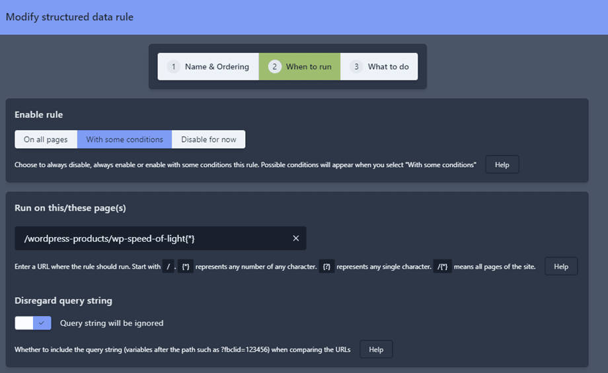Open Help for the Enable rule section
This screenshot has width=608, height=373.
(502, 164)
